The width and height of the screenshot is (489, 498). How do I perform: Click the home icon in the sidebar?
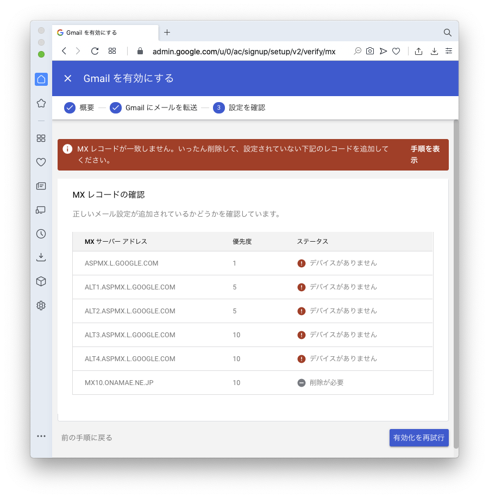click(41, 79)
